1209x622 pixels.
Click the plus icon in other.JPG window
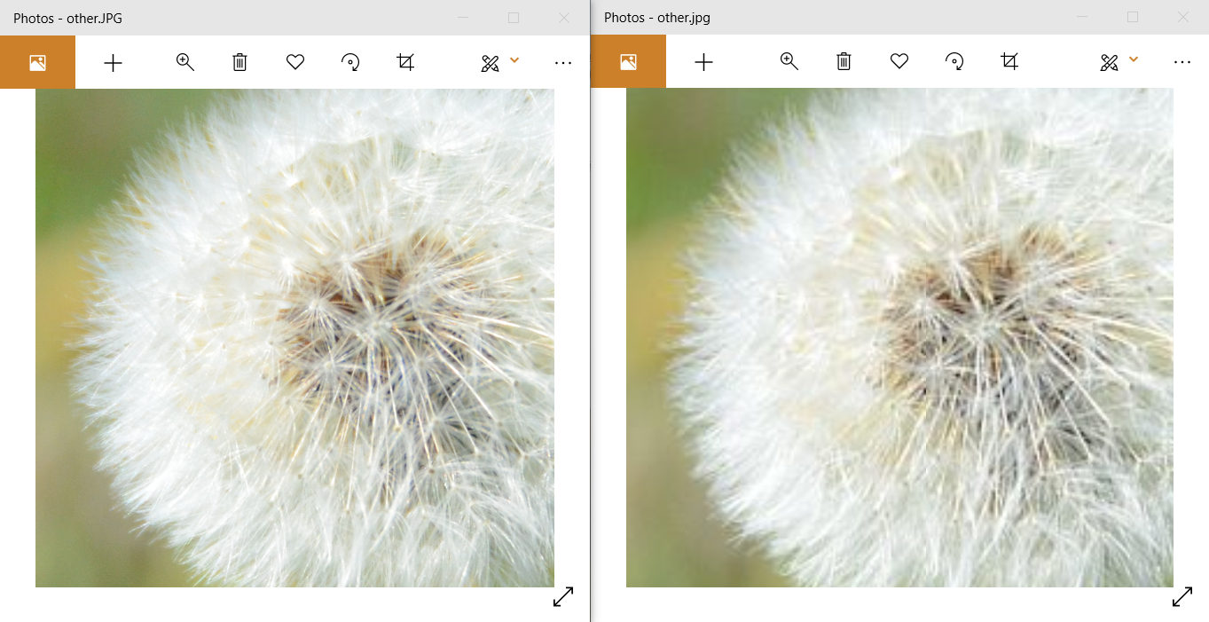tap(113, 63)
